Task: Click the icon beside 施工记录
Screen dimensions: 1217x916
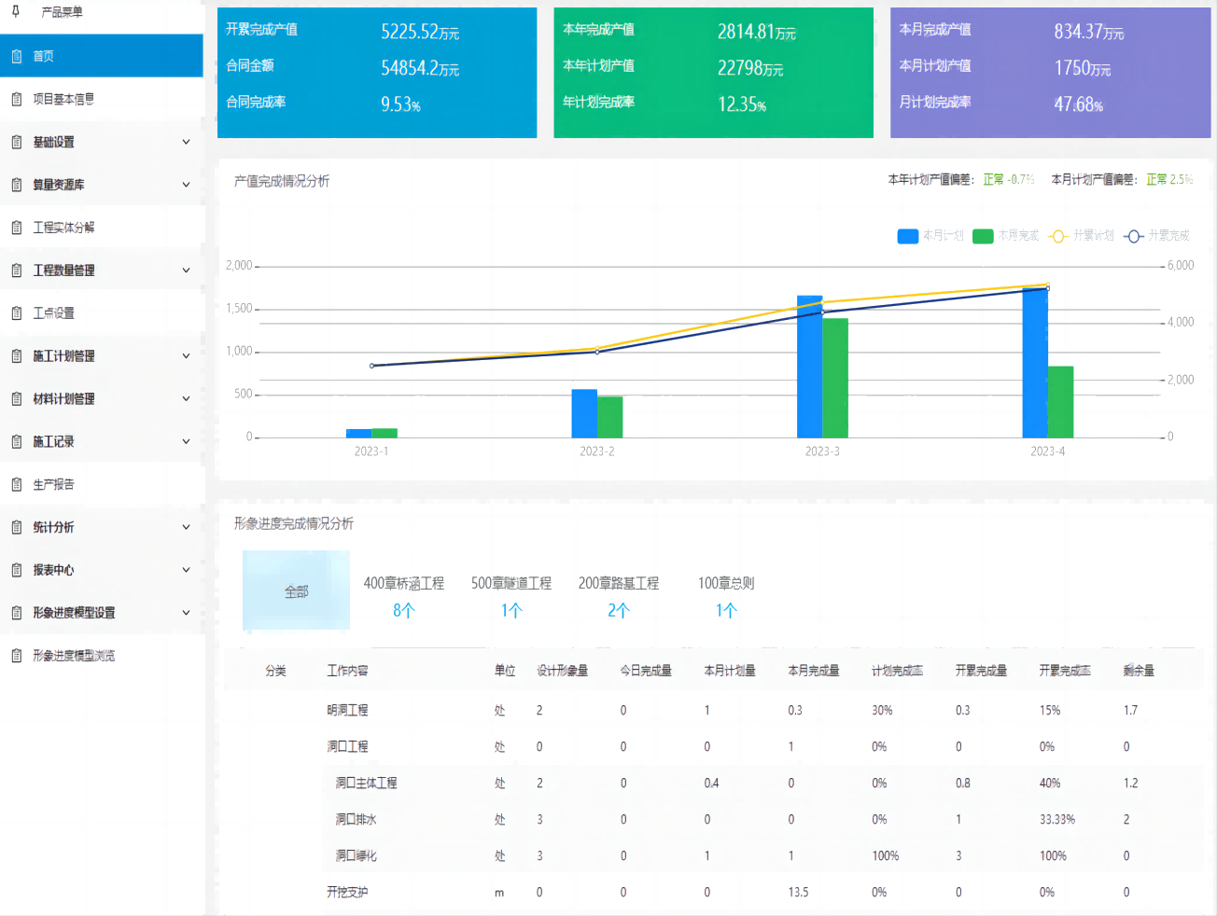Action: point(17,441)
